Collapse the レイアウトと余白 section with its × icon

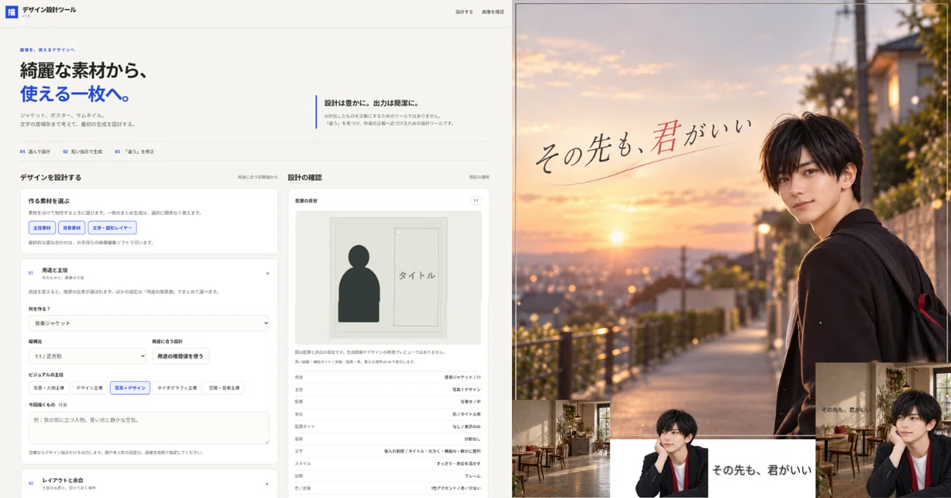[267, 482]
